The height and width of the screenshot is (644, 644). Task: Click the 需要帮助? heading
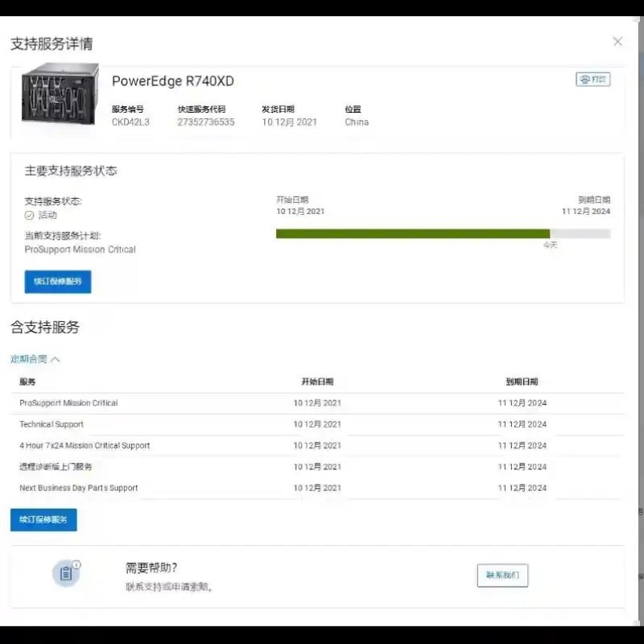[151, 568]
